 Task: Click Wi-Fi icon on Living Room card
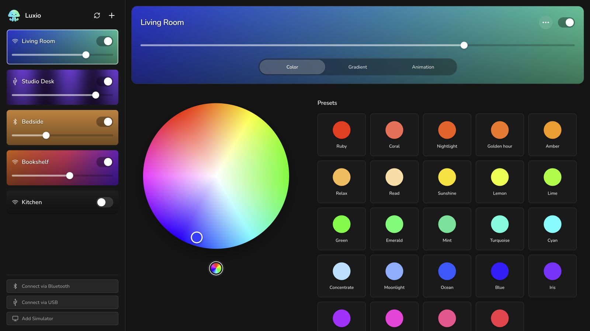click(x=15, y=41)
